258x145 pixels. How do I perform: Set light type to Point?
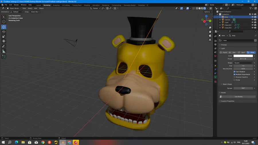point(224,52)
